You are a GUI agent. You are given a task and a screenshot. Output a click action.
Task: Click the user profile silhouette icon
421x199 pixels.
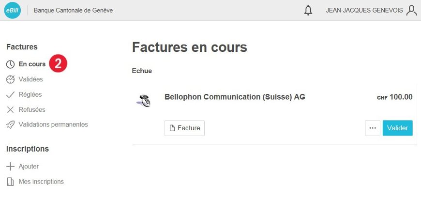tap(411, 11)
